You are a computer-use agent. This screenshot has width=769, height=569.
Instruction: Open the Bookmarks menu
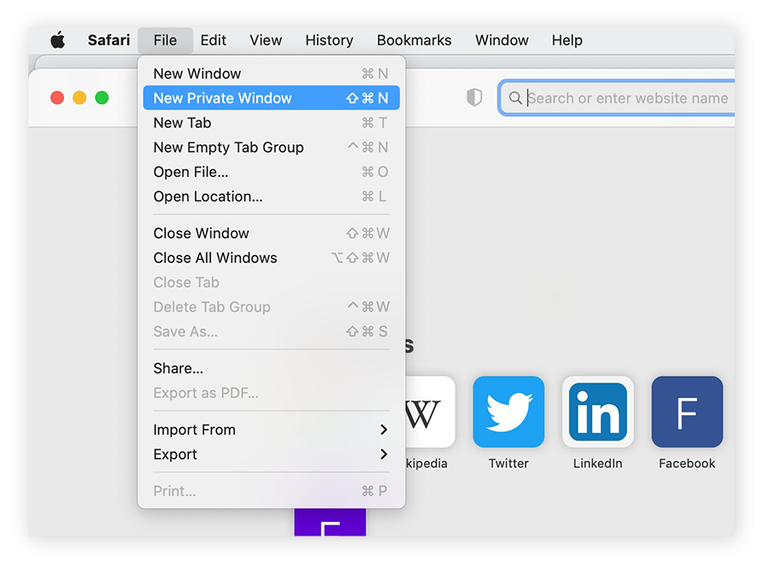pyautogui.click(x=414, y=39)
